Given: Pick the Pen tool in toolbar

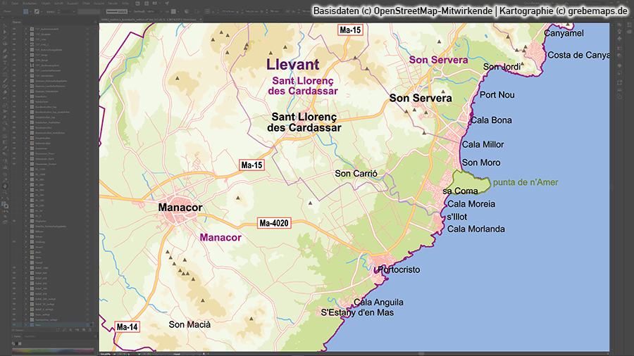Looking at the screenshot, I should (x=5, y=50).
